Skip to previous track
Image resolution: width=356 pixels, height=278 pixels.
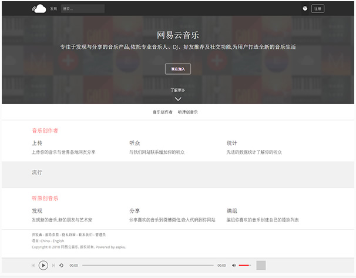pyautogui.click(x=33, y=265)
